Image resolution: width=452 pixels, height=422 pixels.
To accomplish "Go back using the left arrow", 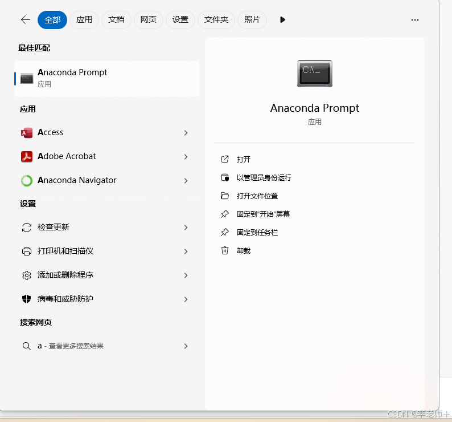I will point(26,19).
